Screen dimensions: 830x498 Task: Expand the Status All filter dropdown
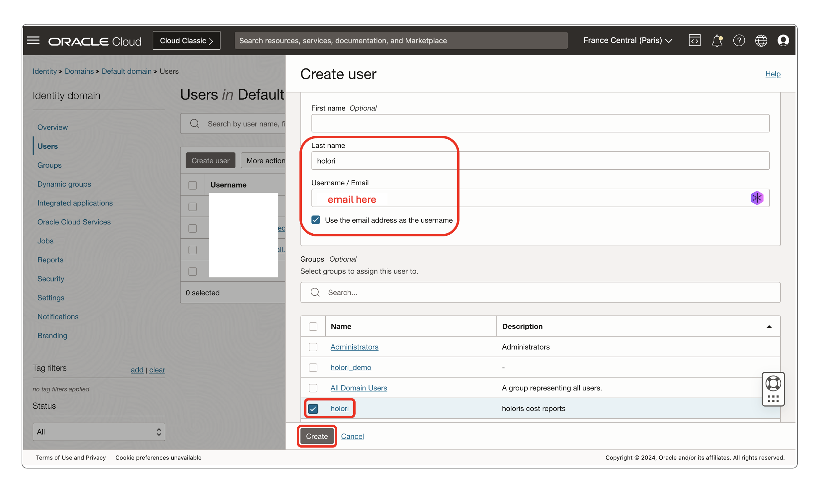click(x=98, y=432)
